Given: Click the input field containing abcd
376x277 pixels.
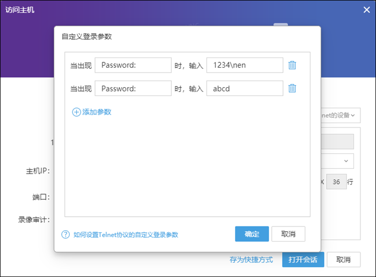Looking at the screenshot, I should coord(244,88).
